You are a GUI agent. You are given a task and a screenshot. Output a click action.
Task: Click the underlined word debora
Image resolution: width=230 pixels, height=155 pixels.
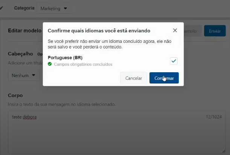point(30,117)
